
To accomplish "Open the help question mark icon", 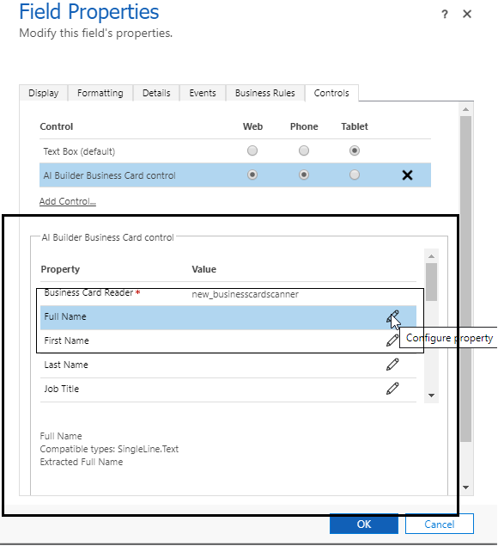I will pos(445,15).
